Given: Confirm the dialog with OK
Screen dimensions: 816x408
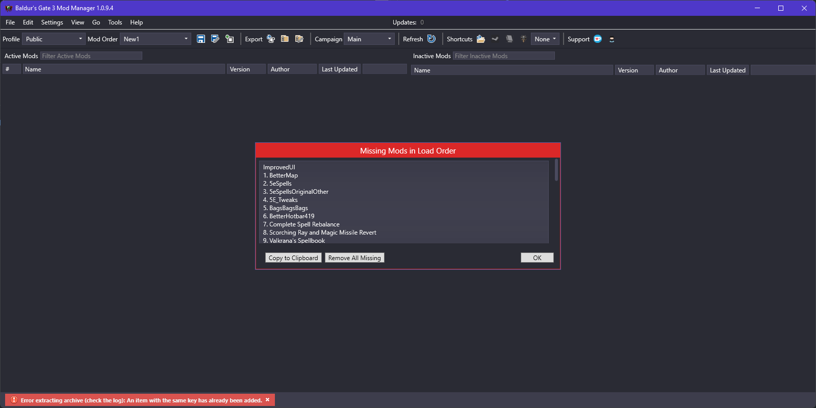Looking at the screenshot, I should tap(537, 258).
